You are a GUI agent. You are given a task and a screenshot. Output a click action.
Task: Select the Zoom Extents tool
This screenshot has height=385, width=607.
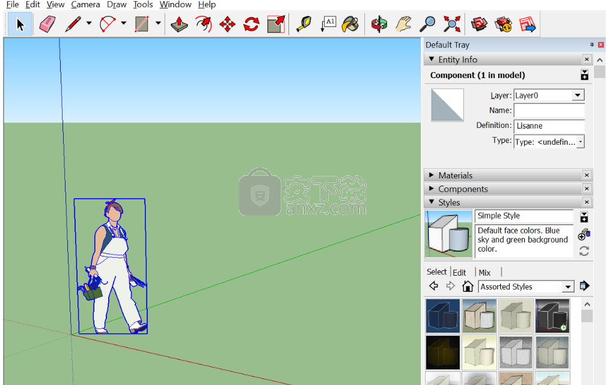tap(452, 24)
